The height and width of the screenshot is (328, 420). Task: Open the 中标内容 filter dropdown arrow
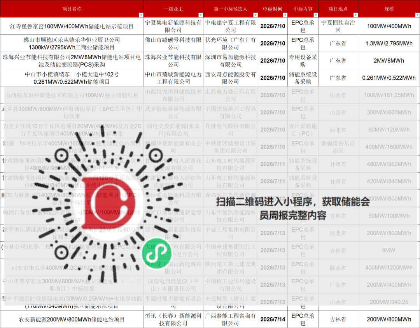(x=316, y=15)
